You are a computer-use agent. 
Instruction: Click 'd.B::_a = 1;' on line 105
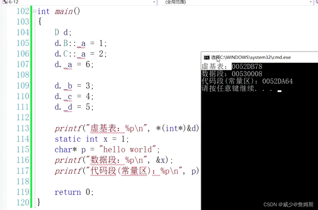click(x=81, y=43)
